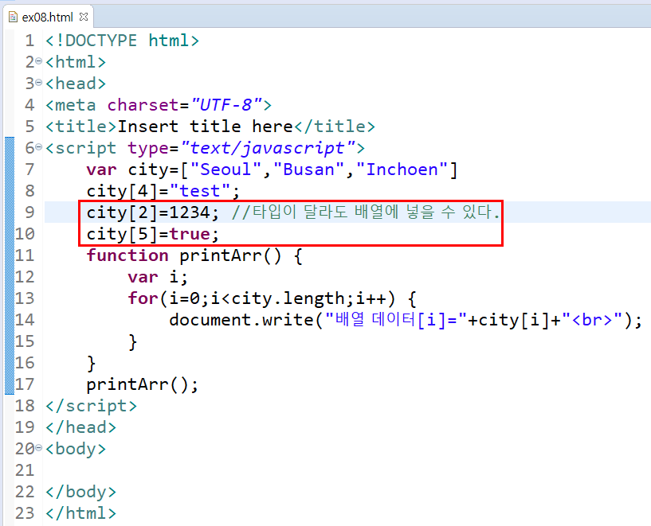Click line number 9 in the gutter
Screen dimensions: 651x526
[x=29, y=212]
